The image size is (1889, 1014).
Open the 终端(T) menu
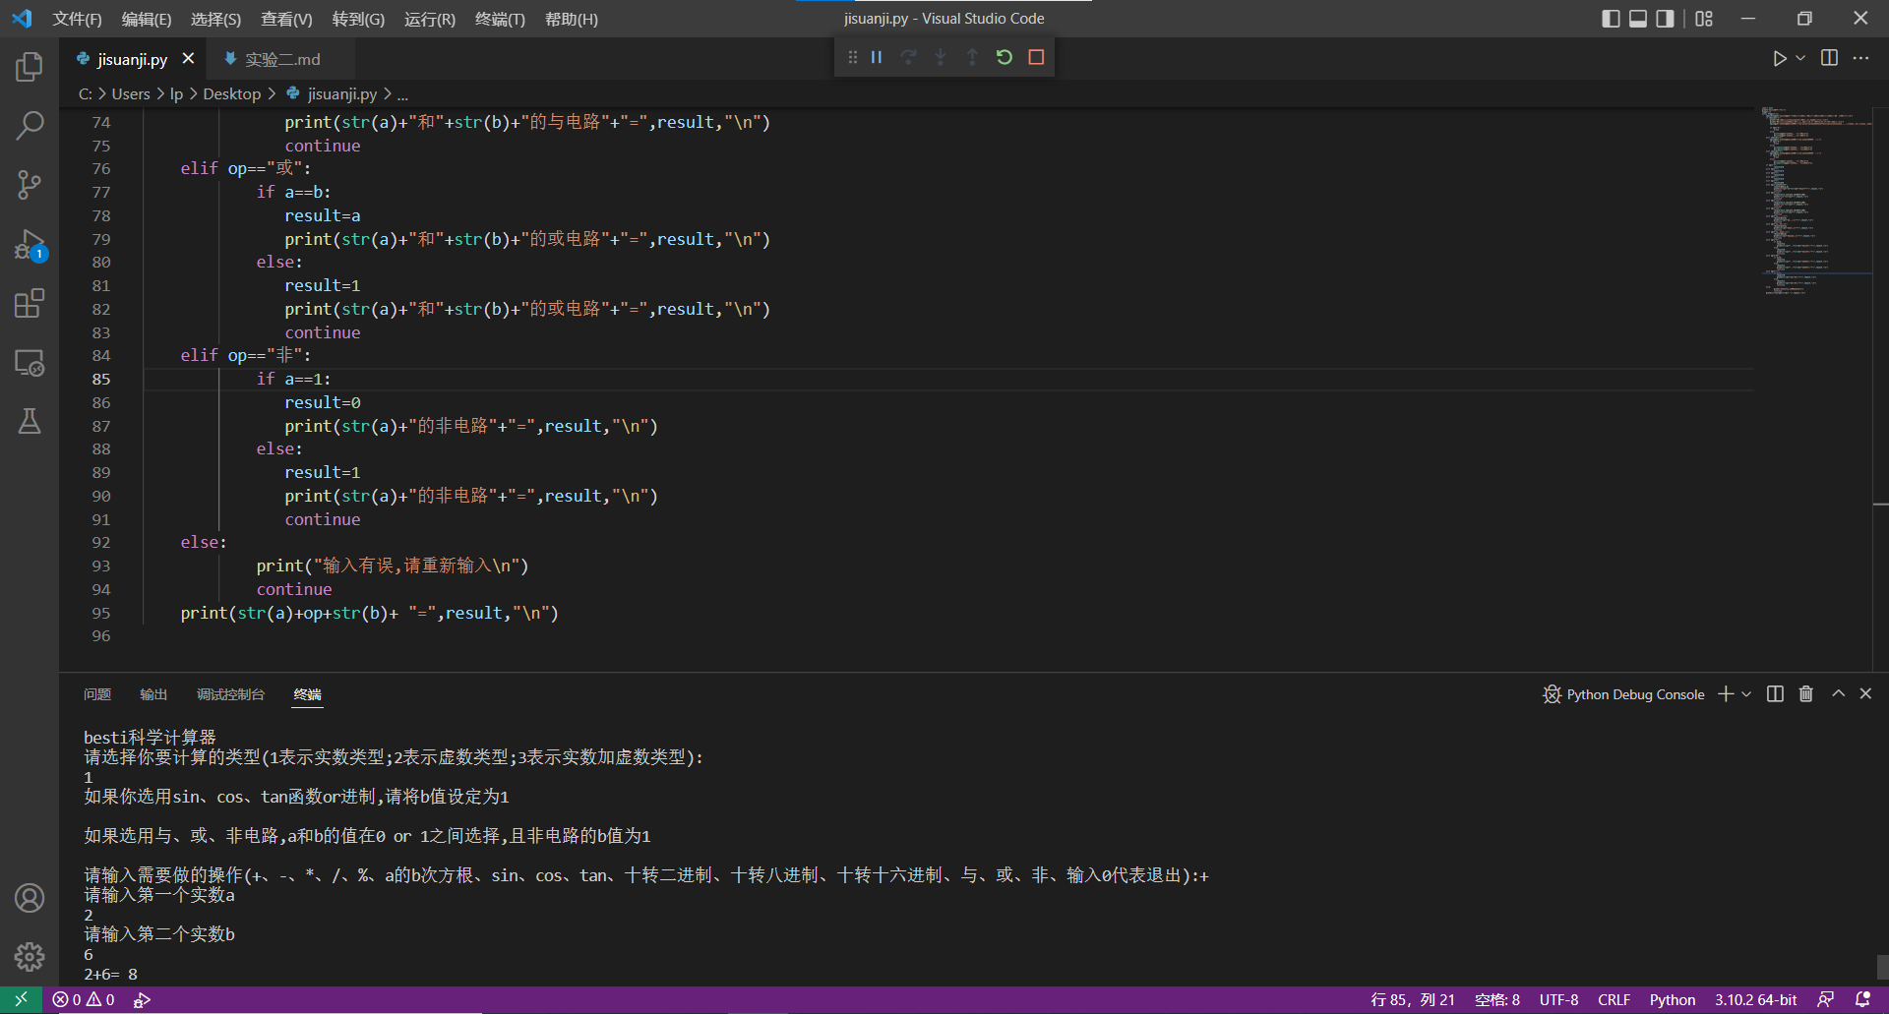click(x=500, y=19)
